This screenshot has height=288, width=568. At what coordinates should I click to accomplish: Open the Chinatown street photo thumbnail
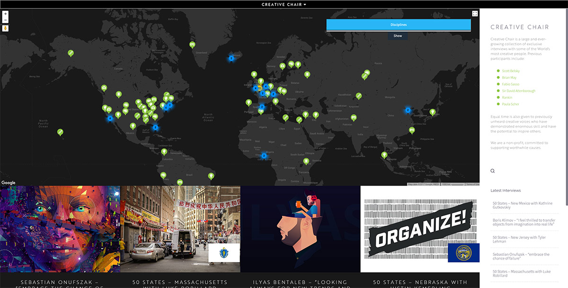point(180,229)
